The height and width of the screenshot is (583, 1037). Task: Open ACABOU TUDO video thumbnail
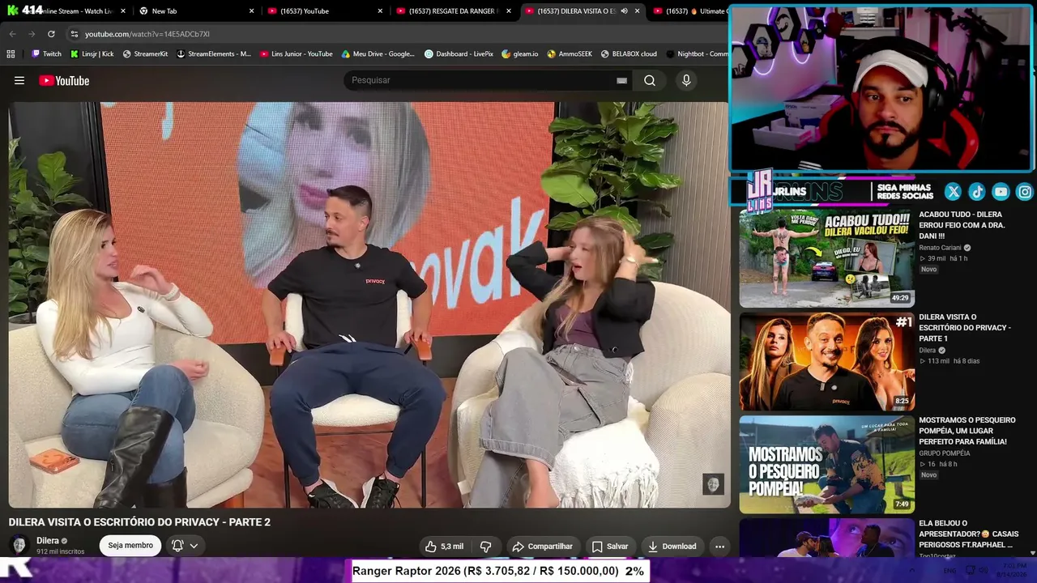point(826,258)
